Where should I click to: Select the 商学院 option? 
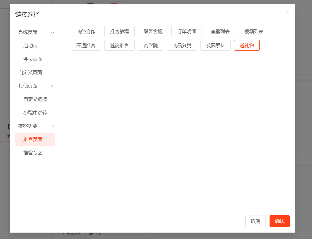(150, 45)
